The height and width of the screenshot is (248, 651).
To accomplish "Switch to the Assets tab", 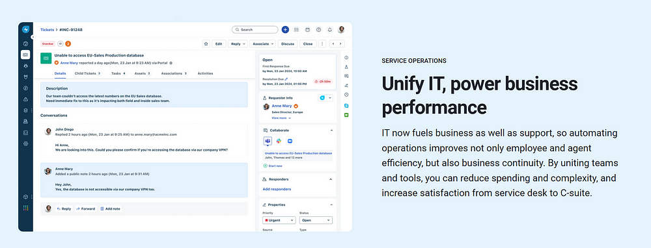I will (143, 73).
